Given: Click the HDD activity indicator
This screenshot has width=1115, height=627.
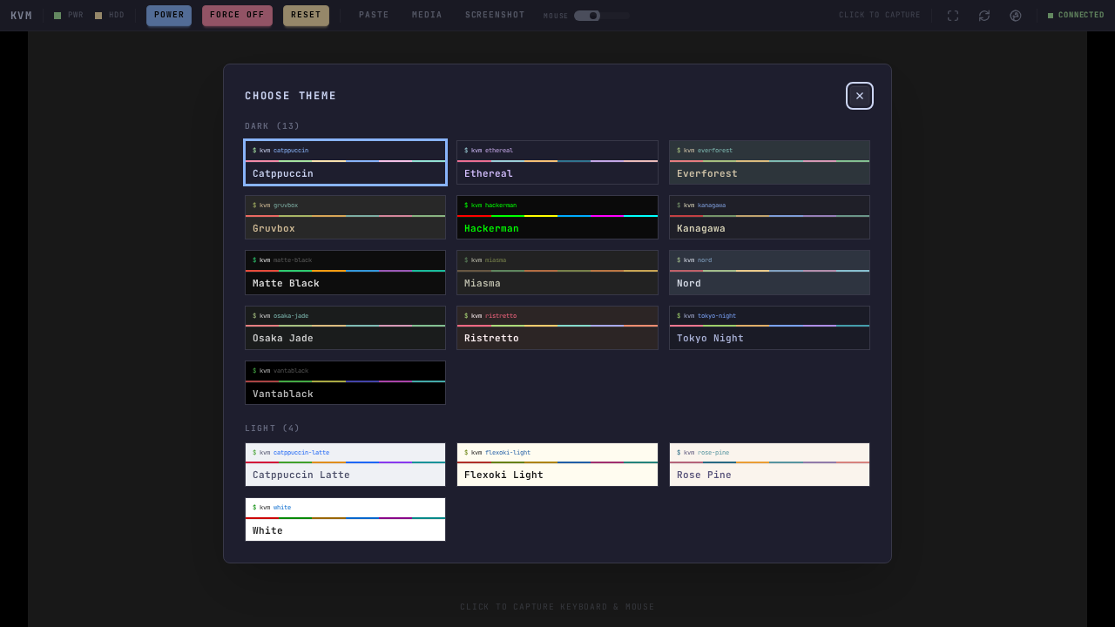Looking at the screenshot, I should click(109, 15).
